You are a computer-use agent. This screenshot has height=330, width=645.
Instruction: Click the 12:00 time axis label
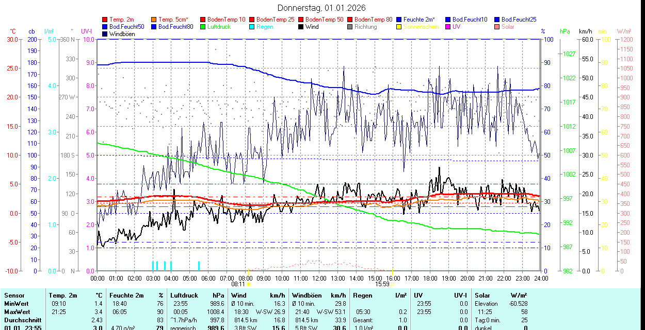[x=319, y=278]
